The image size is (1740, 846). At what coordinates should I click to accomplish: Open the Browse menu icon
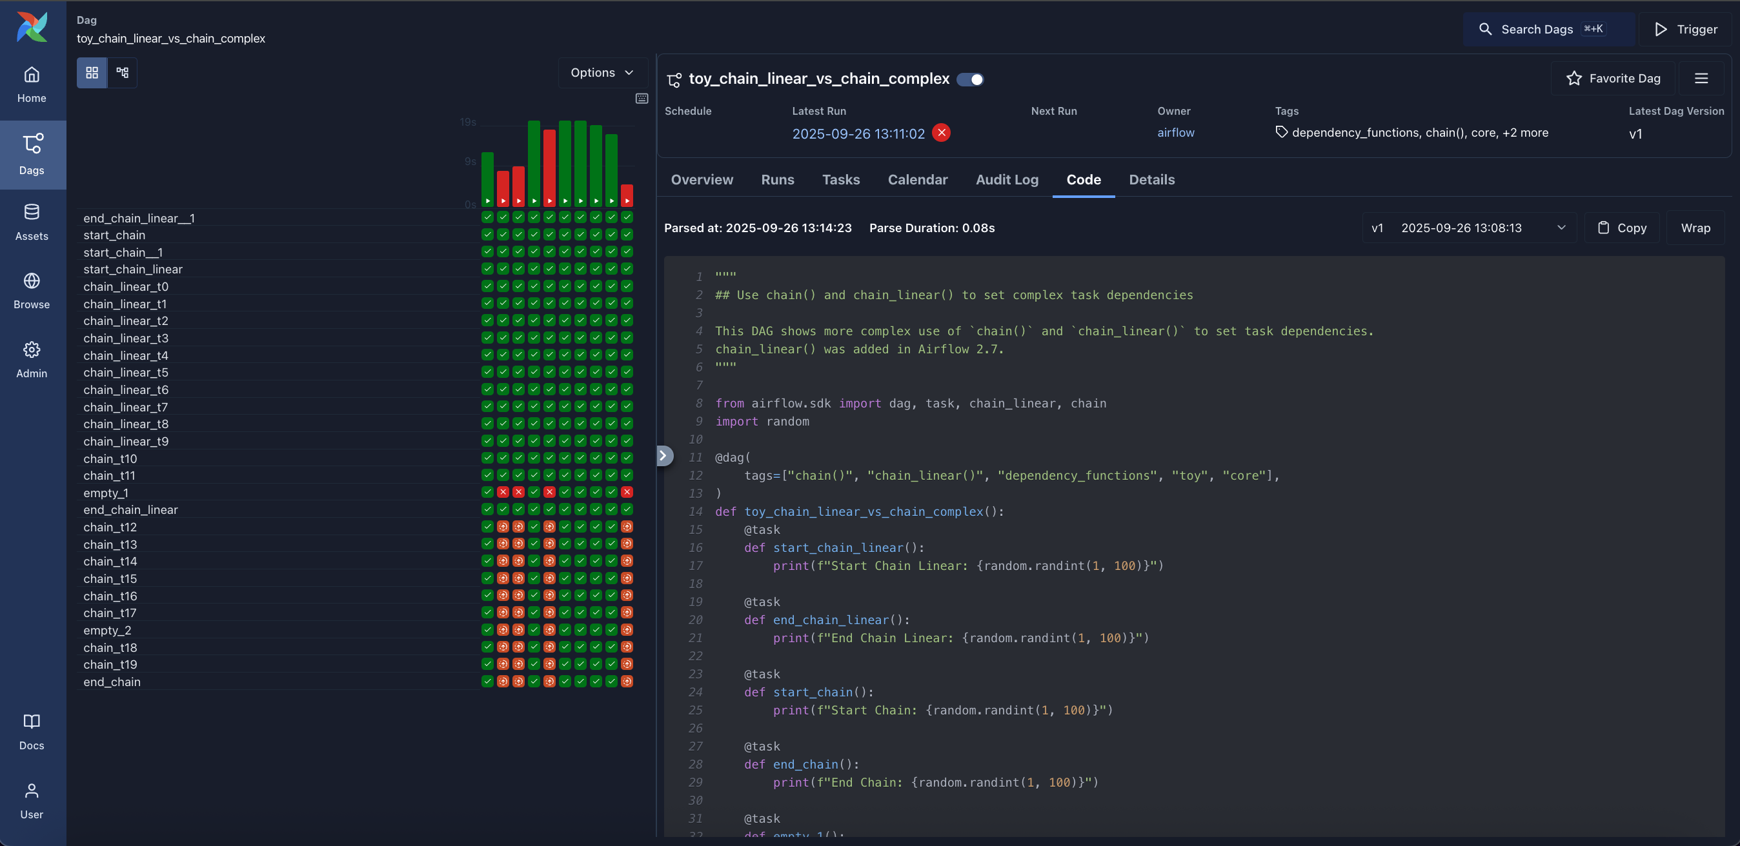click(32, 290)
